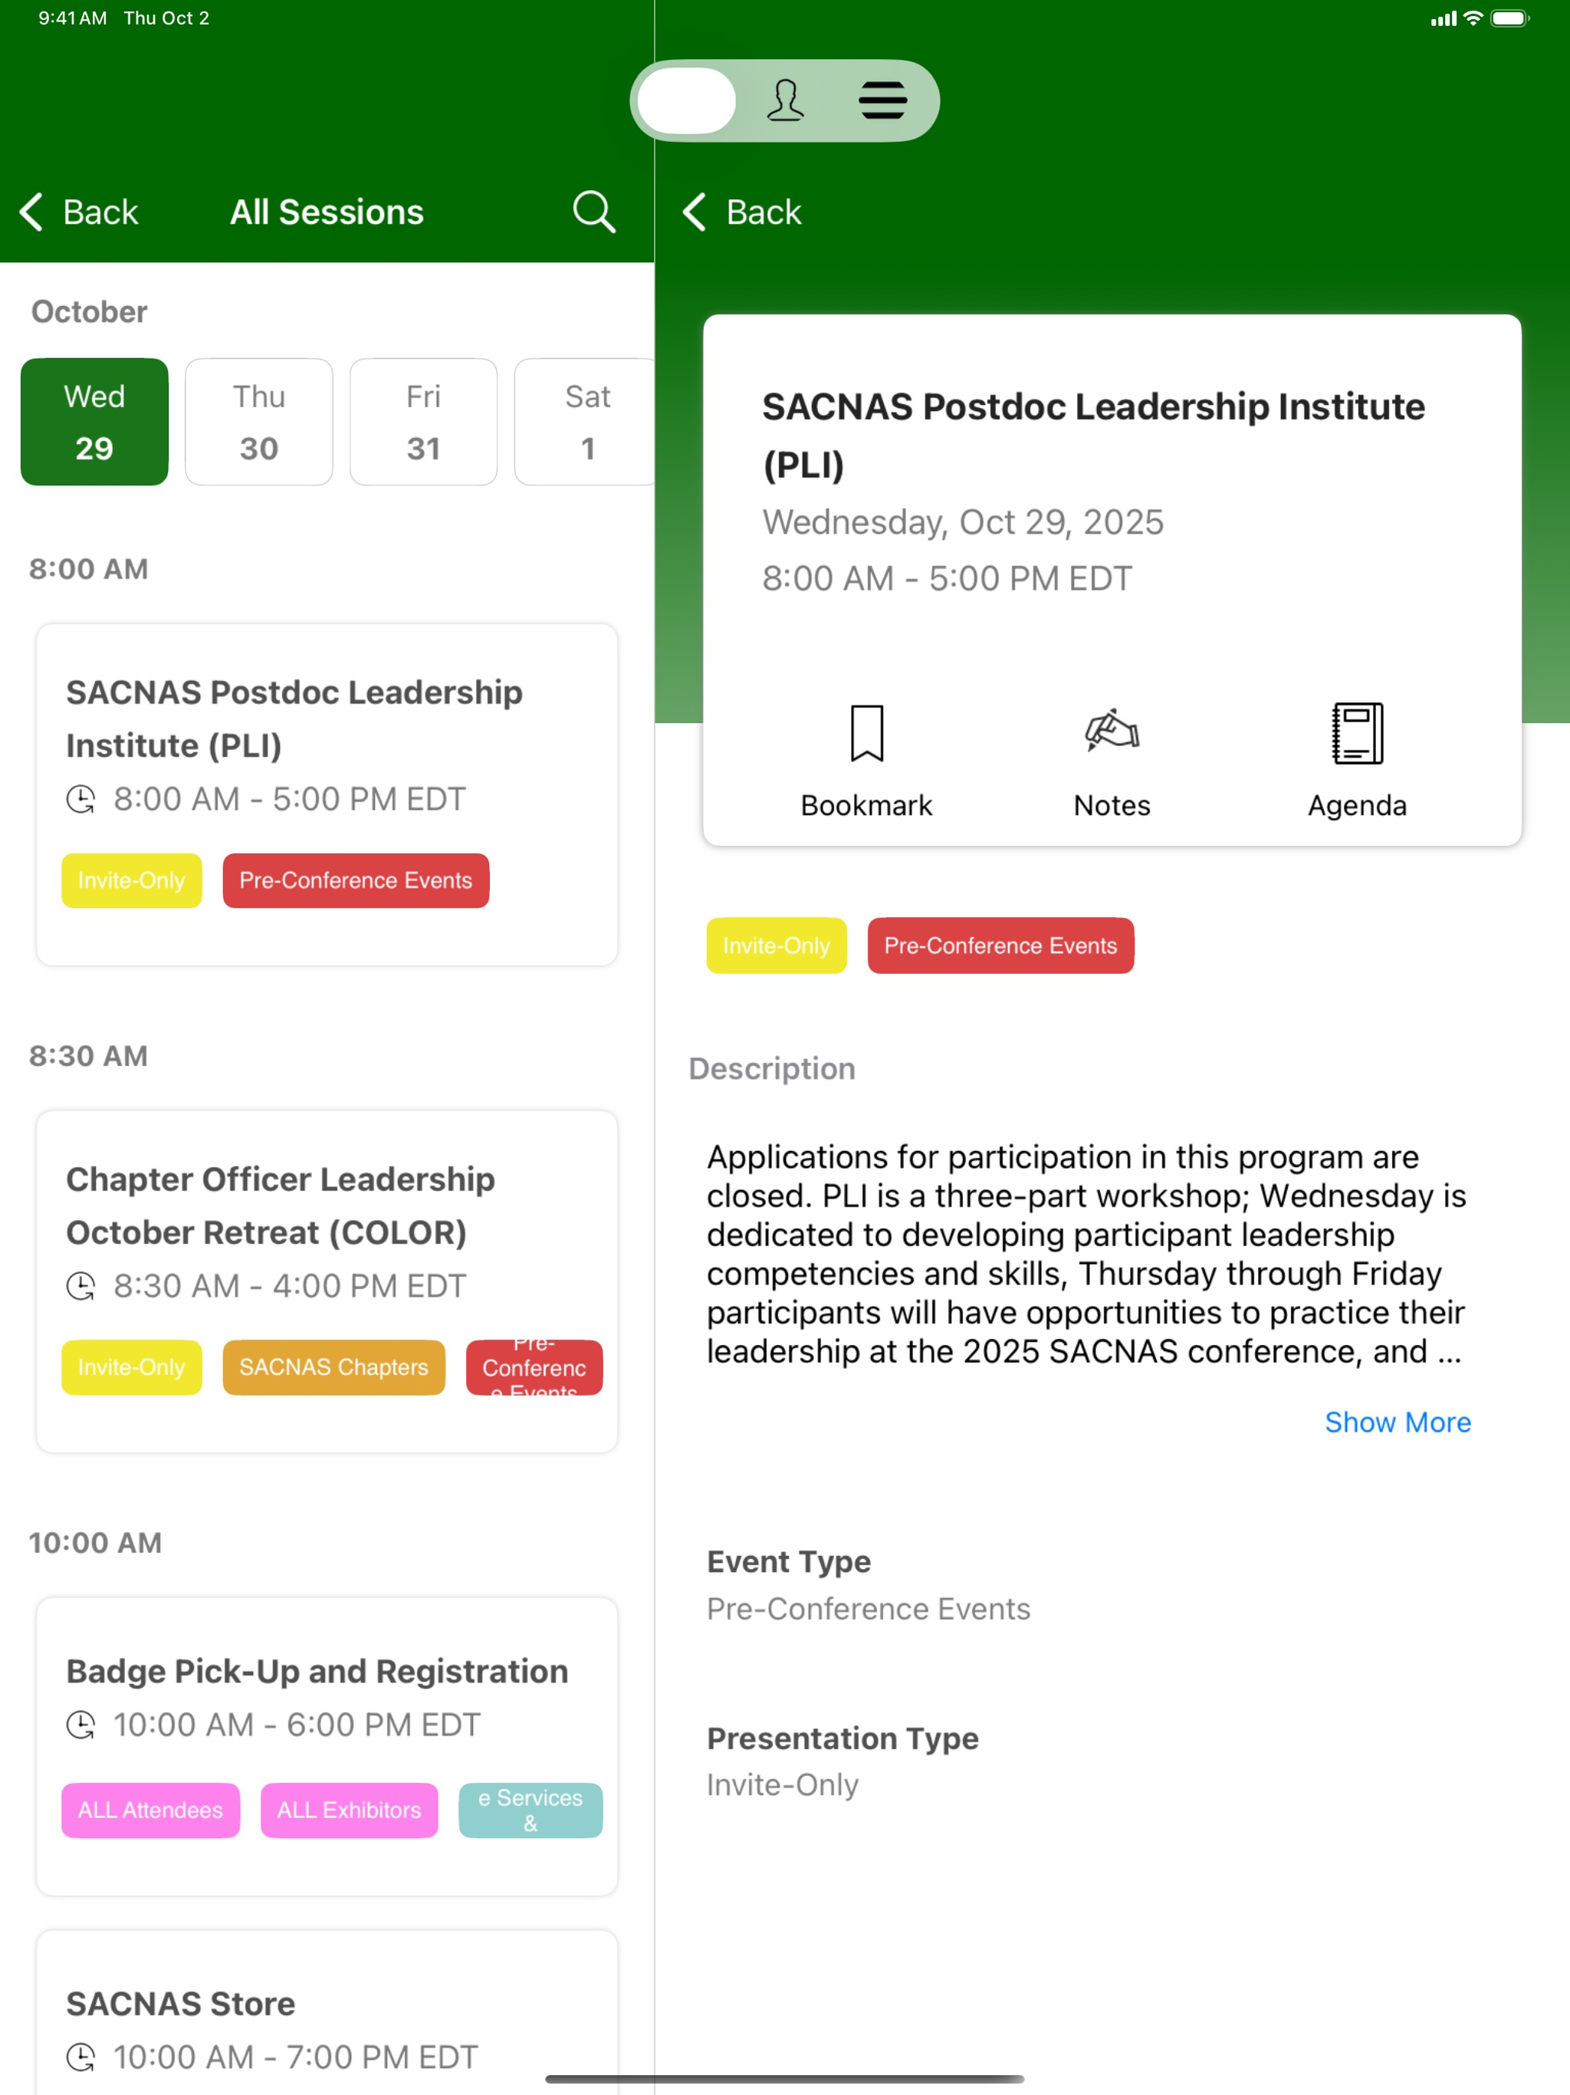Tap teal Services tag on Badge card
This screenshot has height=2095, width=1570.
click(x=530, y=1810)
